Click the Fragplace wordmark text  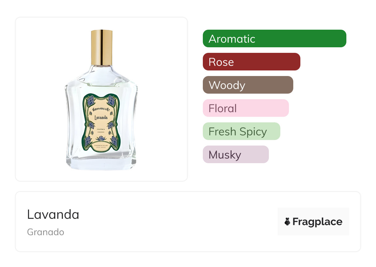317,222
